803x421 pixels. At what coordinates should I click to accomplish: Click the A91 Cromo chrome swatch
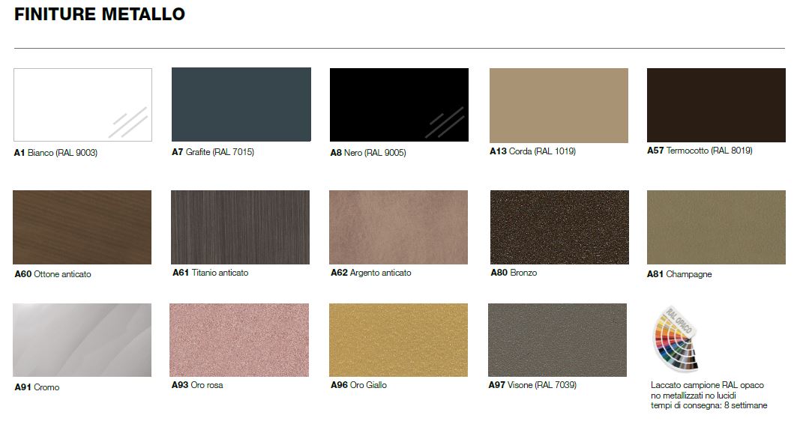[82, 340]
